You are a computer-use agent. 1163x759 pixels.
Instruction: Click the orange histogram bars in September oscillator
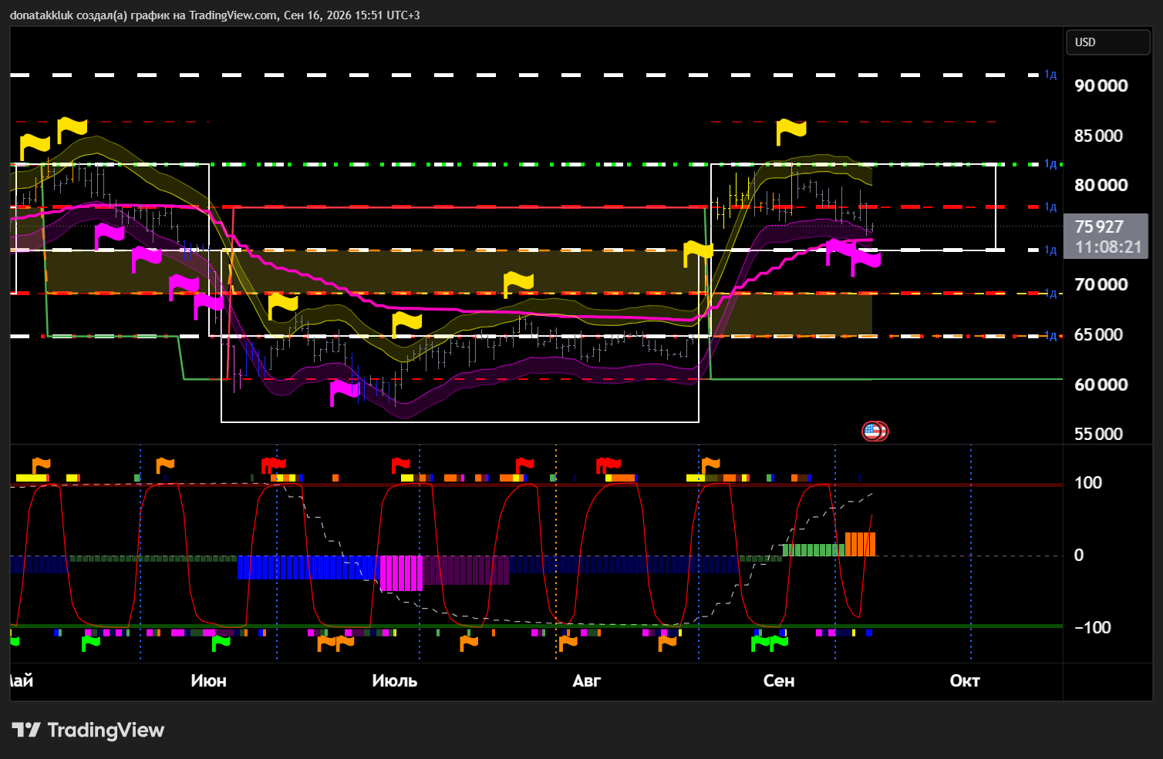coord(860,544)
